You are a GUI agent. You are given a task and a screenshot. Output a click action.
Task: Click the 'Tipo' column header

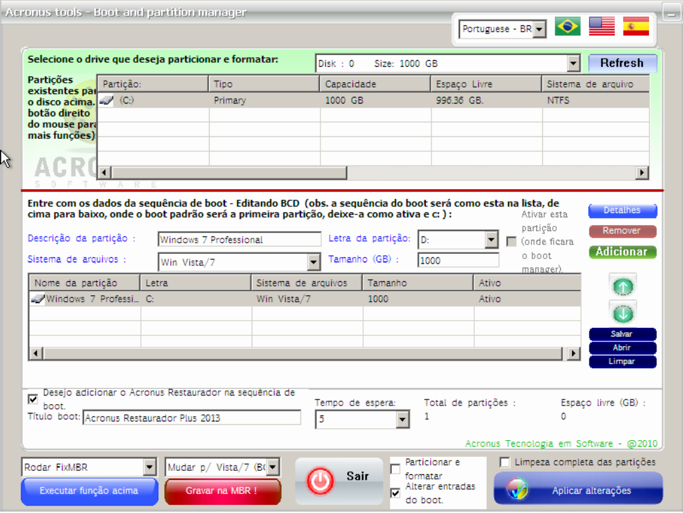click(x=264, y=84)
